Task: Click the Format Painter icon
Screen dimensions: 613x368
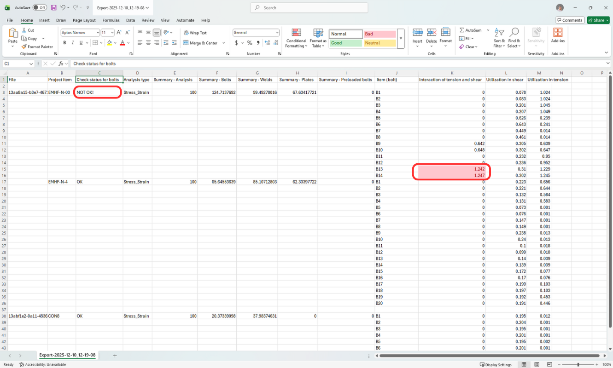Action: tap(24, 47)
